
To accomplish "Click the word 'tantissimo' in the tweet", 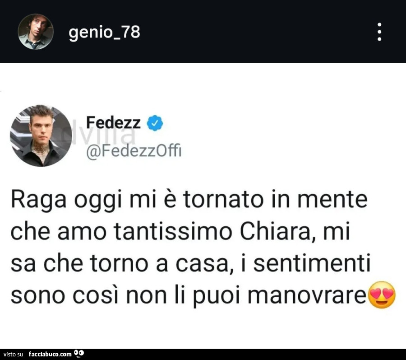I will [x=173, y=231].
